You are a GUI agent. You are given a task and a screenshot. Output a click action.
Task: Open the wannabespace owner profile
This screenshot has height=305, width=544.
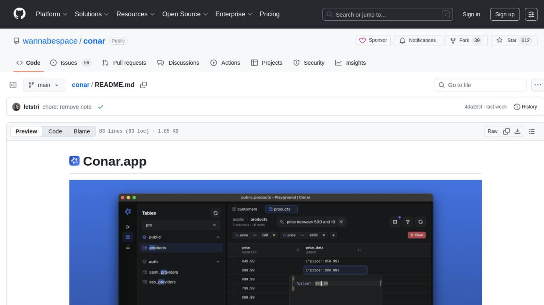pos(50,41)
